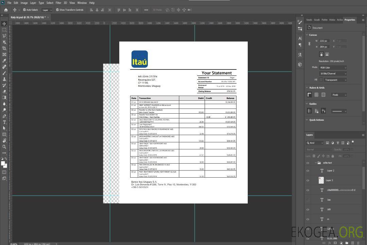The width and height of the screenshot is (367, 245).
Task: Select the Eraser tool
Action: (x=4, y=91)
